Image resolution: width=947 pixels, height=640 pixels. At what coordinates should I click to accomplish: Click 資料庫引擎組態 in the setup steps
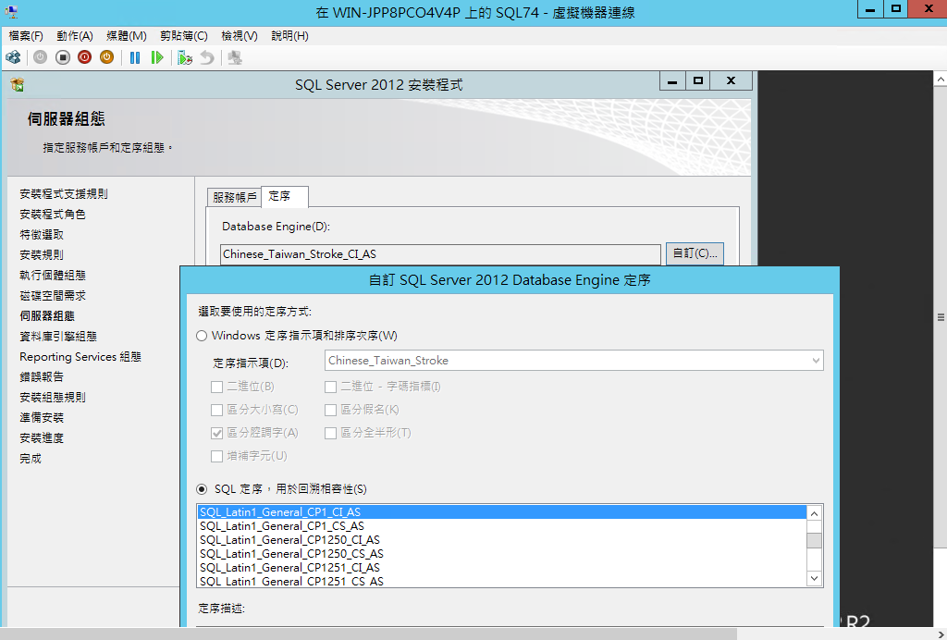pos(58,337)
